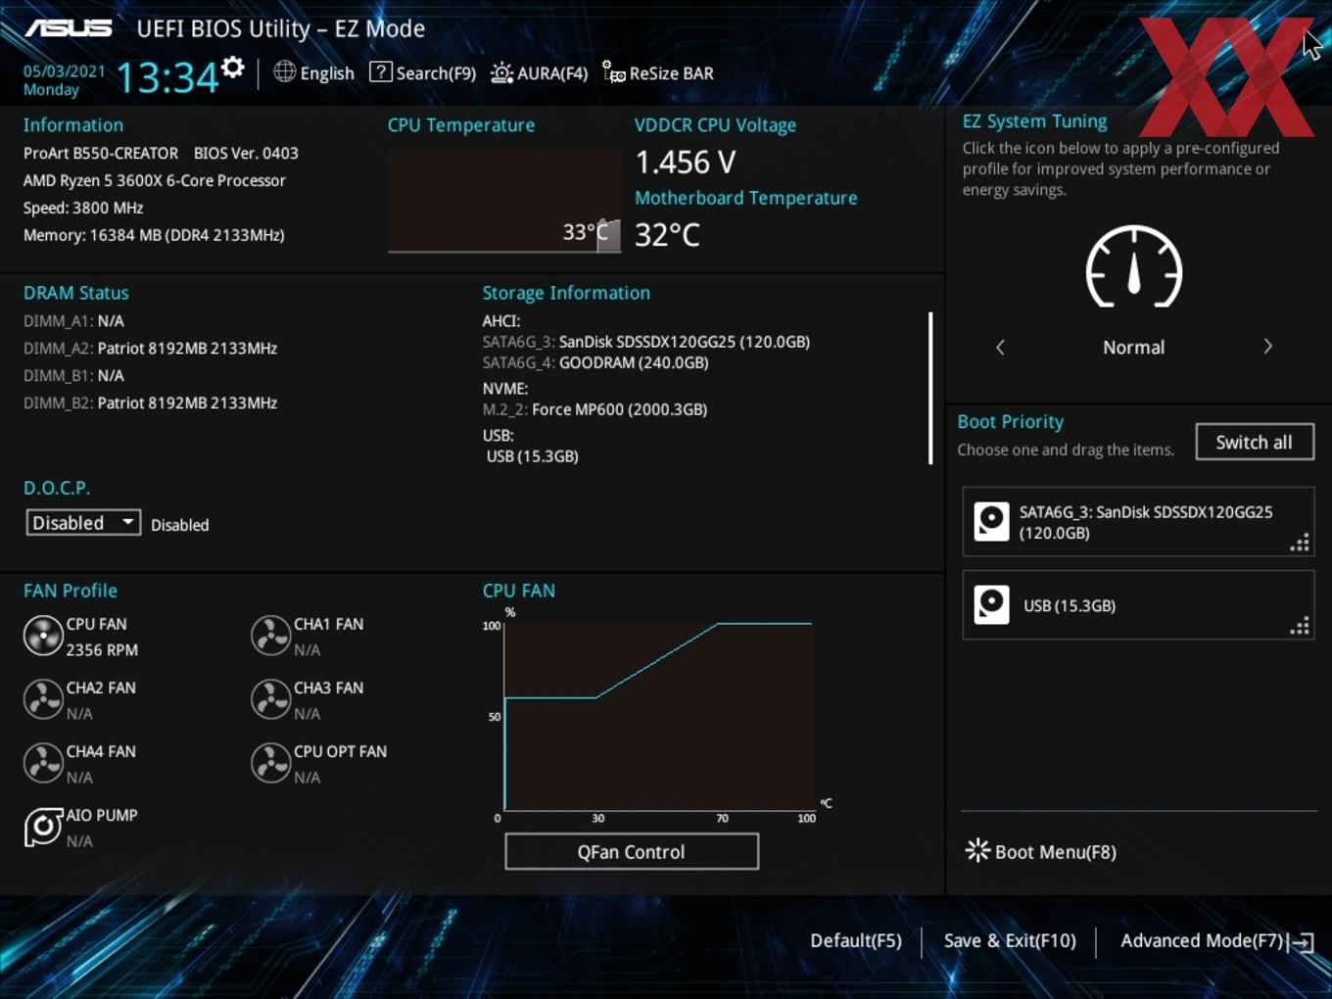Screen dimensions: 1332x999
Task: Click the CPU FAN icon
Action: (x=43, y=636)
